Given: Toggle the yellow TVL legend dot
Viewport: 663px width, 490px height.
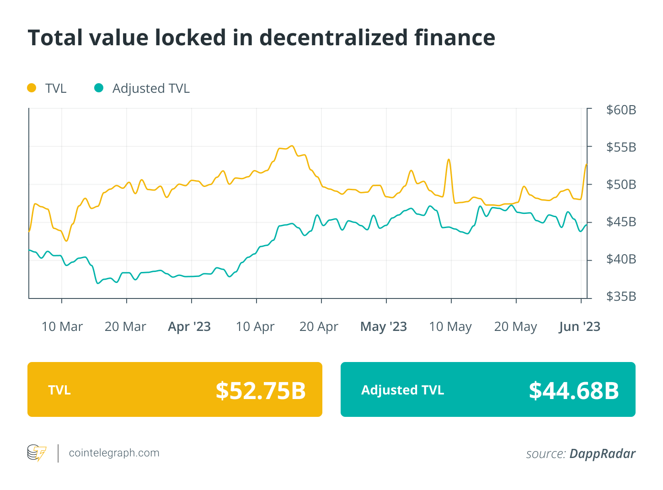Looking at the screenshot, I should [x=32, y=88].
